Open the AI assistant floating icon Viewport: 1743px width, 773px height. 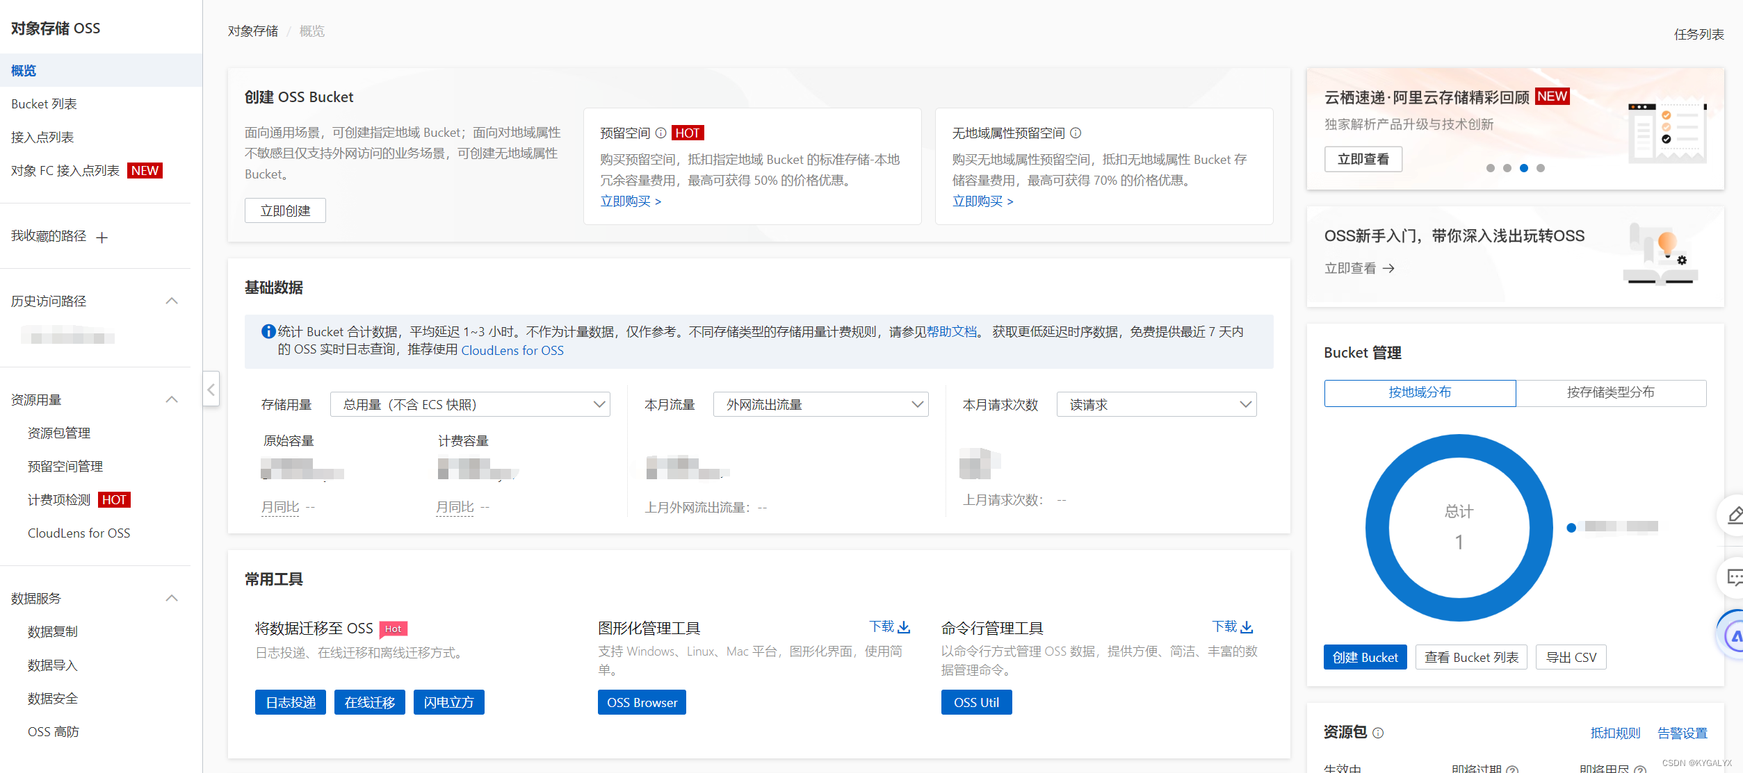[x=1735, y=635]
